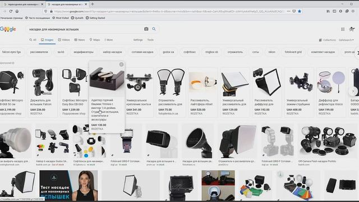Select the 'сотовая насадка' suggestion chip
Viewport: 359px width, 202px height.
point(142,52)
